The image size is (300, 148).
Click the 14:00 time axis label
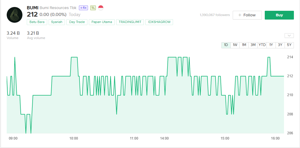(x=164, y=138)
